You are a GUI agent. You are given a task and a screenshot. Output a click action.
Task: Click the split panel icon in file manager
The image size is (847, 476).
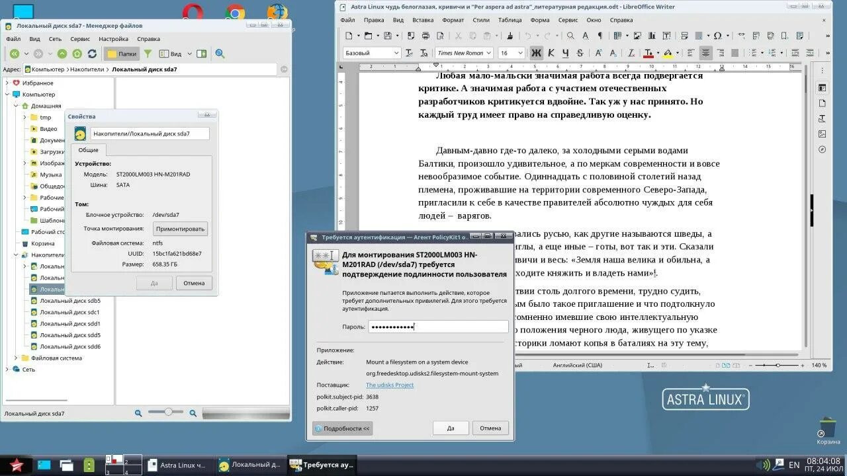(201, 54)
